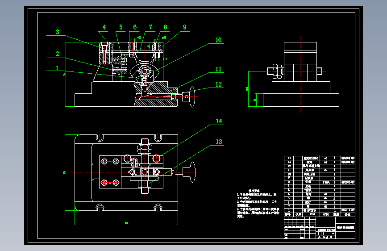This screenshot has width=387, height=251.
Task: Click the drawing title cell in title block
Action: click(345, 227)
